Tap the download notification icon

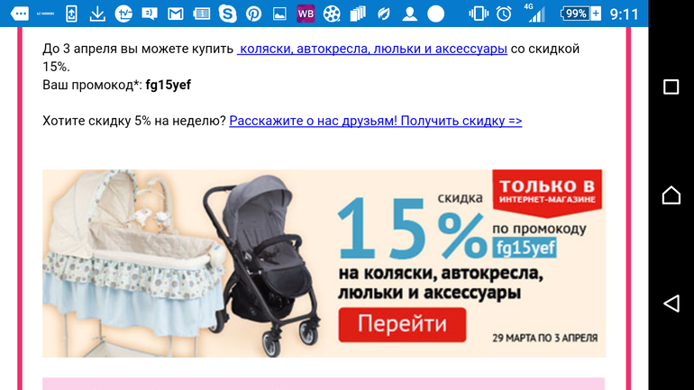point(97,14)
